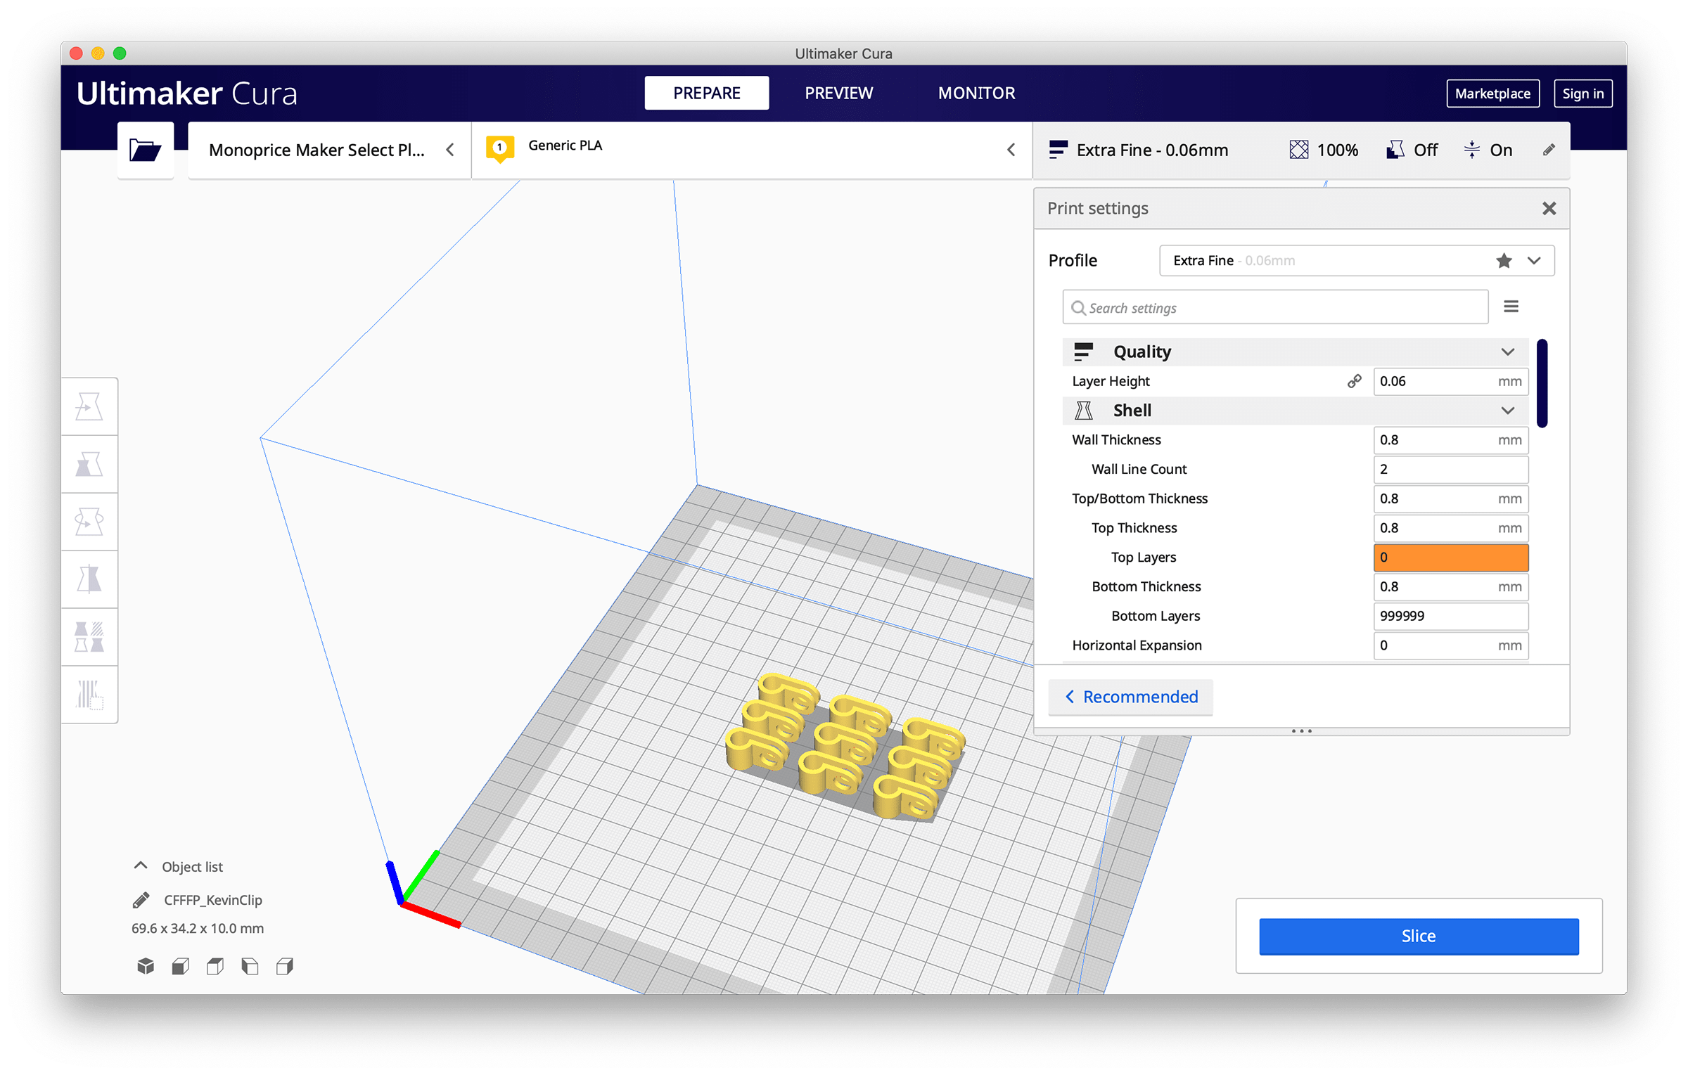Viewport: 1688px width, 1075px height.
Task: Switch to the PREPARE tab
Action: [706, 93]
